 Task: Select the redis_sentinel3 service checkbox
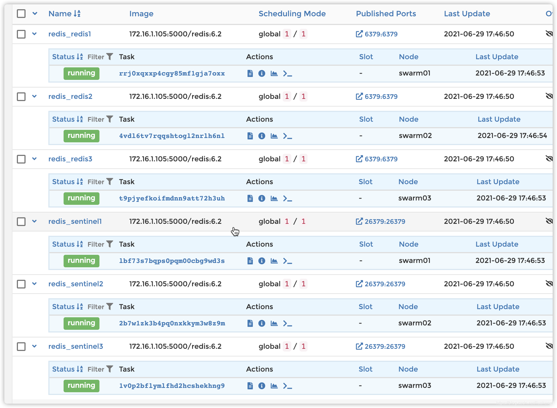tap(21, 347)
